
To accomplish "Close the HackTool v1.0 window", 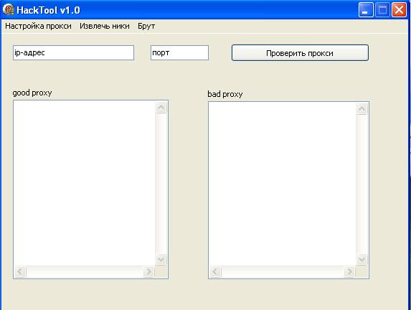I will tap(399, 10).
